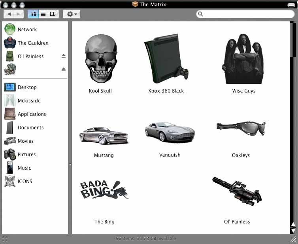Select the Kool Skull icon
The image size is (298, 244).
[101, 59]
